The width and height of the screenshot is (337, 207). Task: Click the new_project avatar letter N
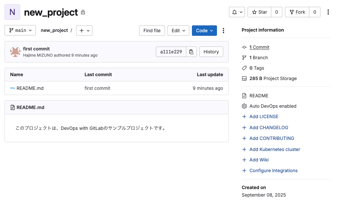click(12, 12)
